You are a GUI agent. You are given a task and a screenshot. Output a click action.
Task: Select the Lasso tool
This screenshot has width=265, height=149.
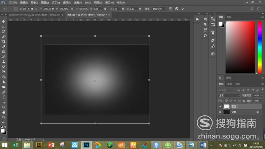click(3, 31)
